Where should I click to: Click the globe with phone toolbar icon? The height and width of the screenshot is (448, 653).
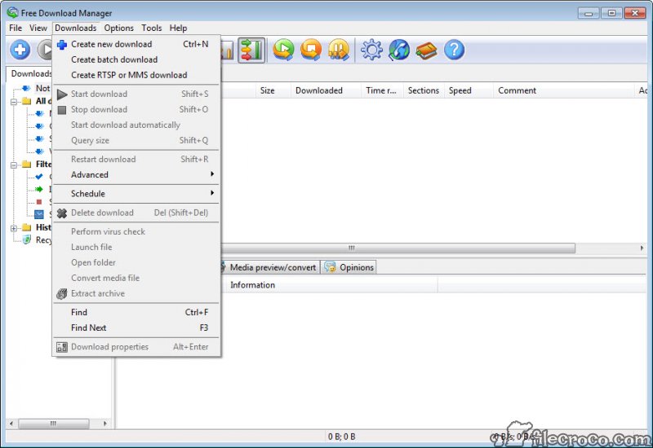(x=399, y=50)
